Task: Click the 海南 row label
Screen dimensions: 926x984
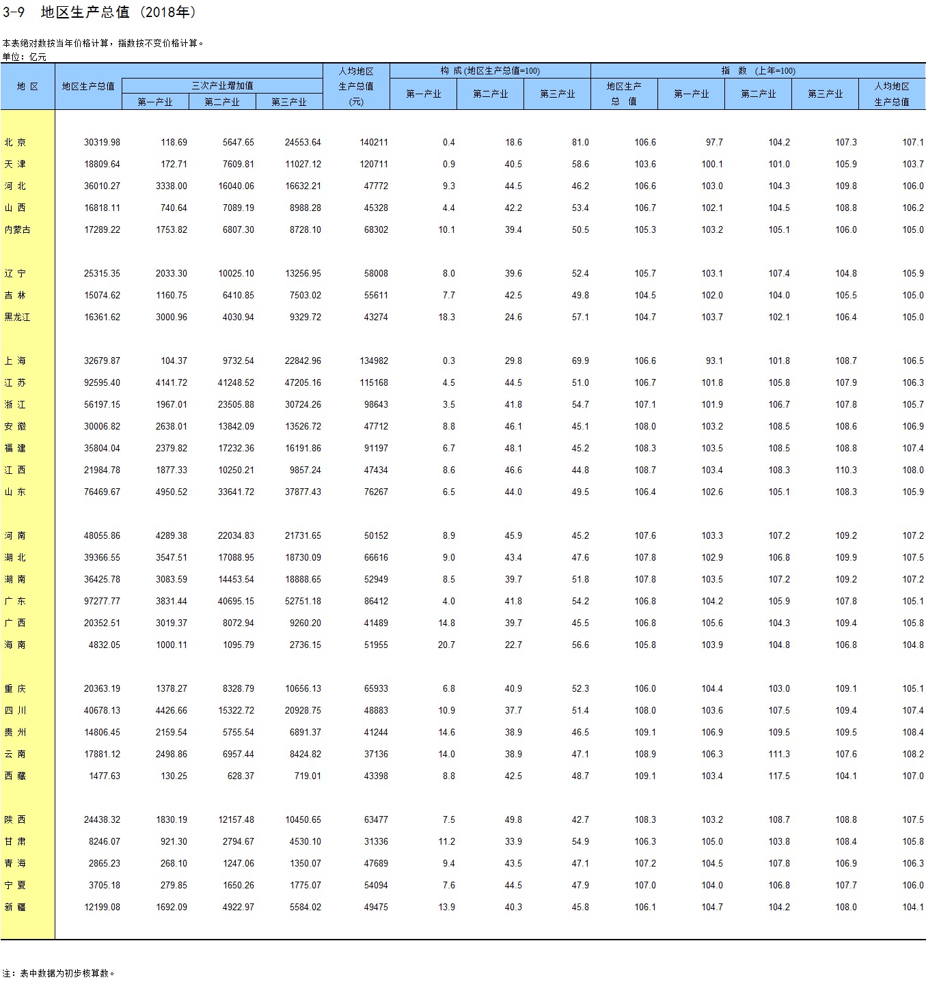Action: pos(15,645)
